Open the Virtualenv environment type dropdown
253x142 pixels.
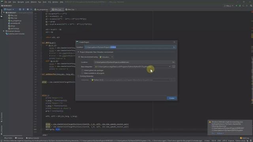tap(106, 57)
